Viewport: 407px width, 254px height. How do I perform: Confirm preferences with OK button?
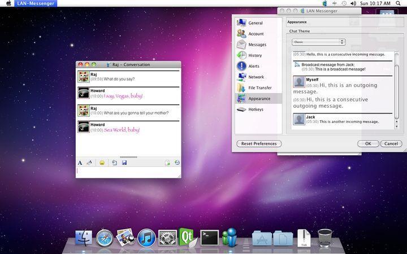coord(368,144)
